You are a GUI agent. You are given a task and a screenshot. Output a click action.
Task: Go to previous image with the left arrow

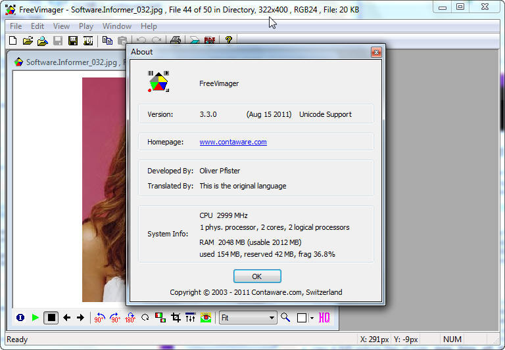(66, 318)
